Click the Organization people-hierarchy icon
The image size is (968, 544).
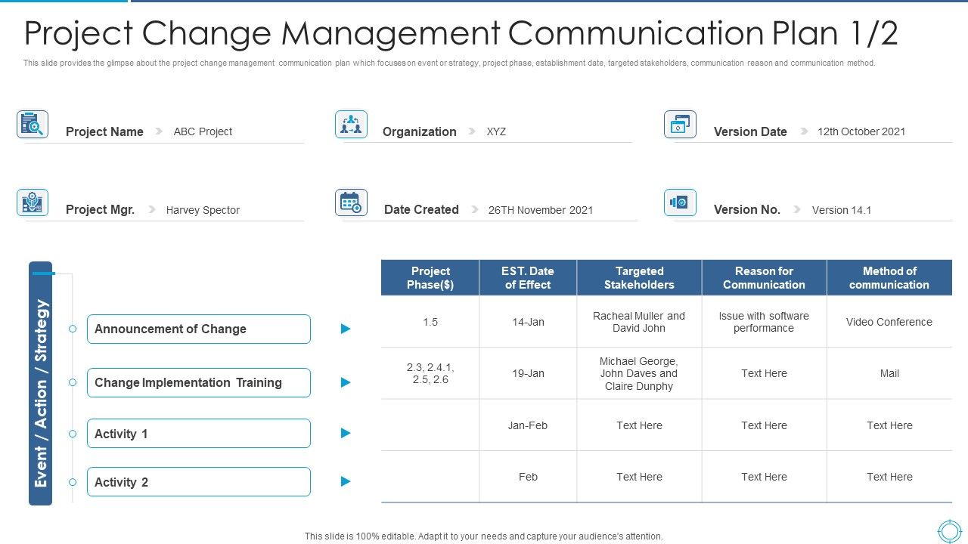click(x=351, y=125)
